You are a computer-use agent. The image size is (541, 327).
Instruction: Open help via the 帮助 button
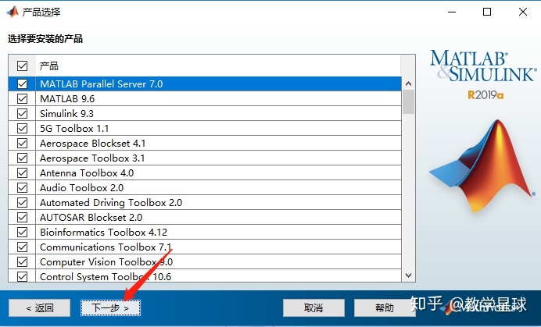tap(385, 307)
